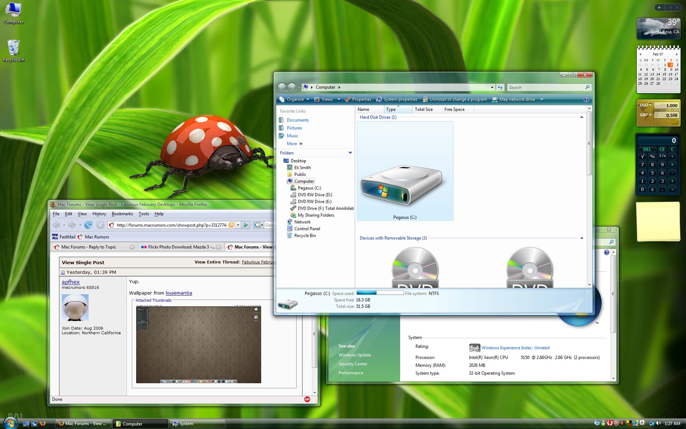Image resolution: width=686 pixels, height=429 pixels.
Task: Open the Windows Start orb
Action: click(x=10, y=423)
